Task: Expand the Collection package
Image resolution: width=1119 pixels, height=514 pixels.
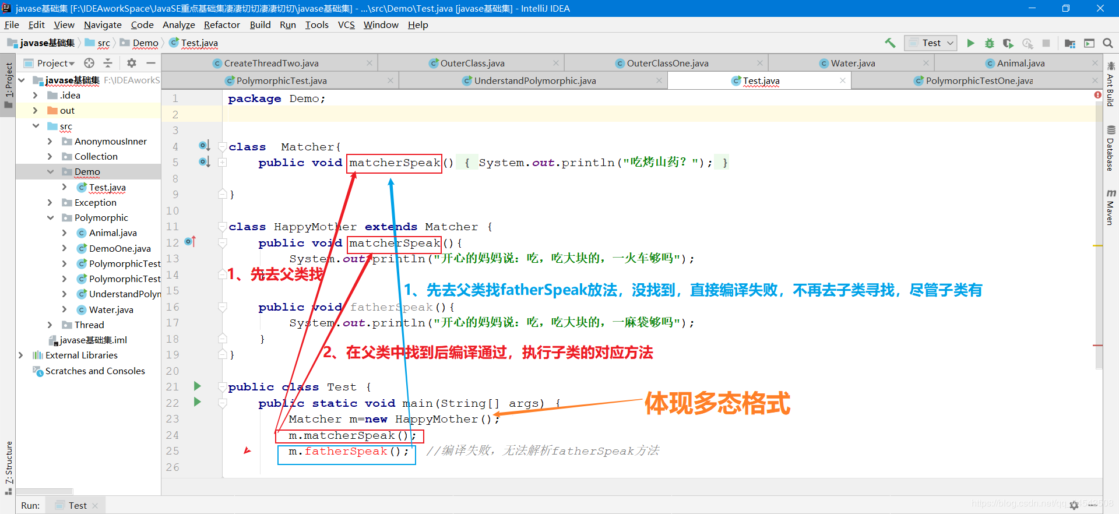Action: click(50, 156)
